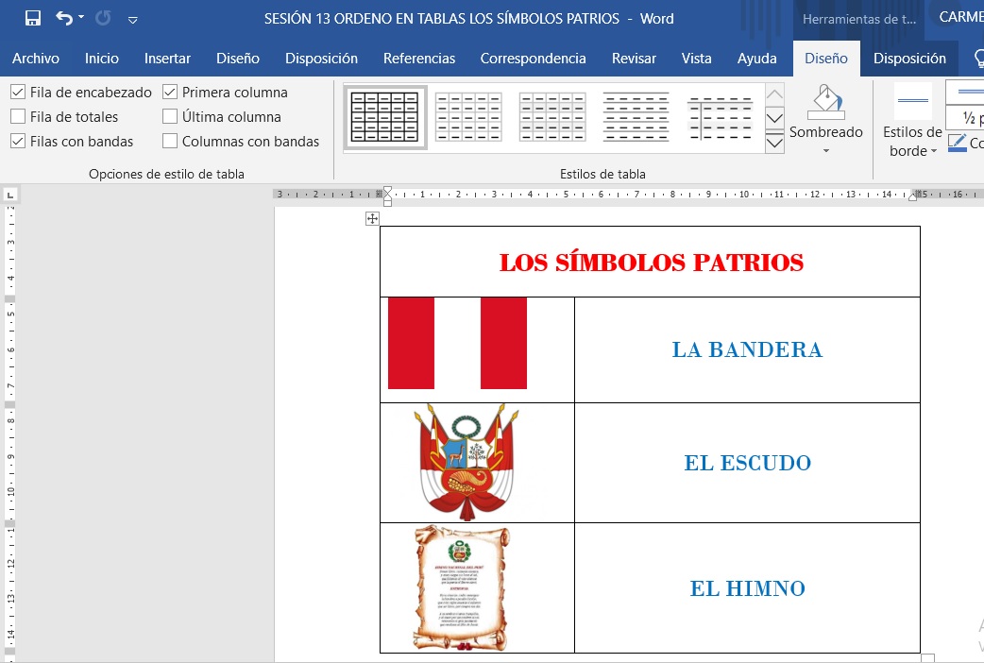Click the EL HIMNO cell text
Viewport: 984px width, 663px height.
click(747, 588)
